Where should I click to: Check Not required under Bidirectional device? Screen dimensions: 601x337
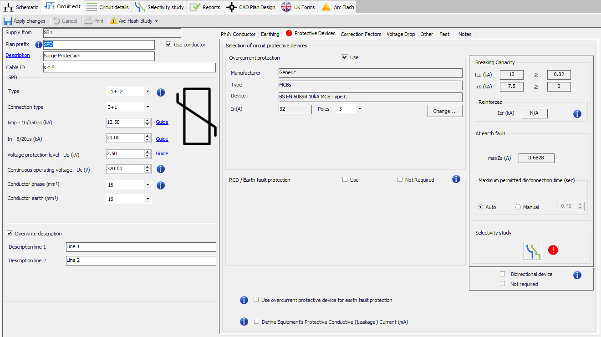click(503, 284)
